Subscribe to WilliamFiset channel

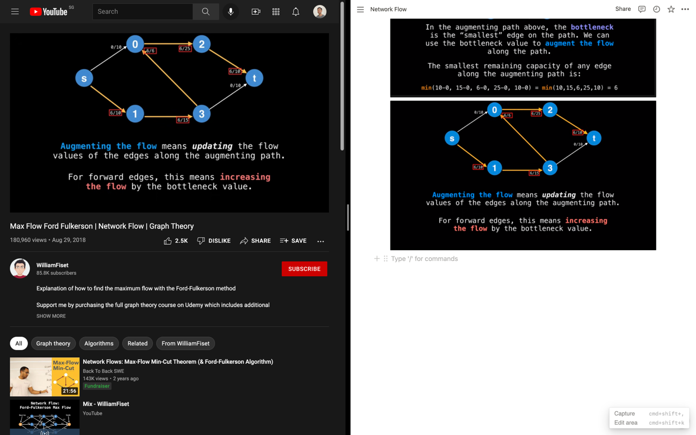tap(304, 269)
